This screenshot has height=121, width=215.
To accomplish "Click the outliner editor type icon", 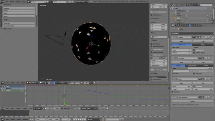I will tap(172, 5).
